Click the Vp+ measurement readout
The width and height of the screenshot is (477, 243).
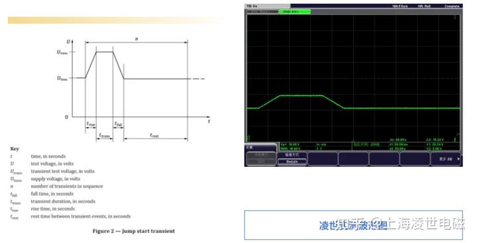(290, 145)
